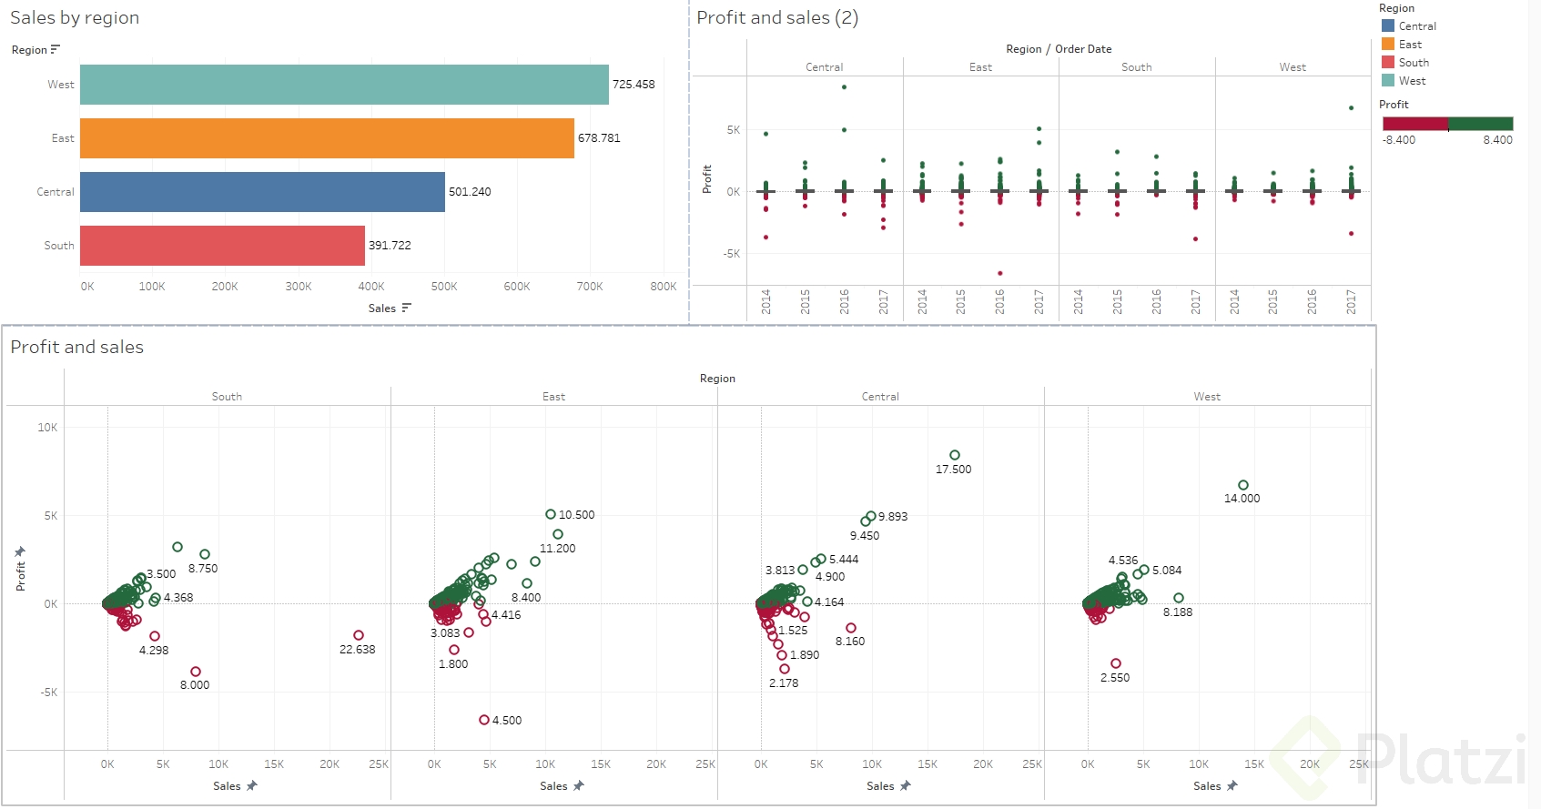The height and width of the screenshot is (809, 1541).
Task: Select the red circle marked 8.000 in the South panel
Action: 196,672
